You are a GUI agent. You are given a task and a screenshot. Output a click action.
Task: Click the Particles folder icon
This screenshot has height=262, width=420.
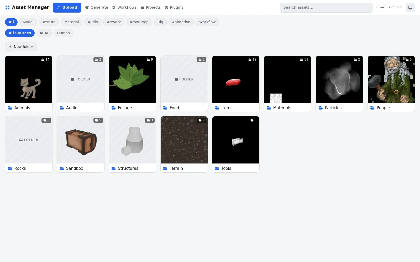coord(321,108)
